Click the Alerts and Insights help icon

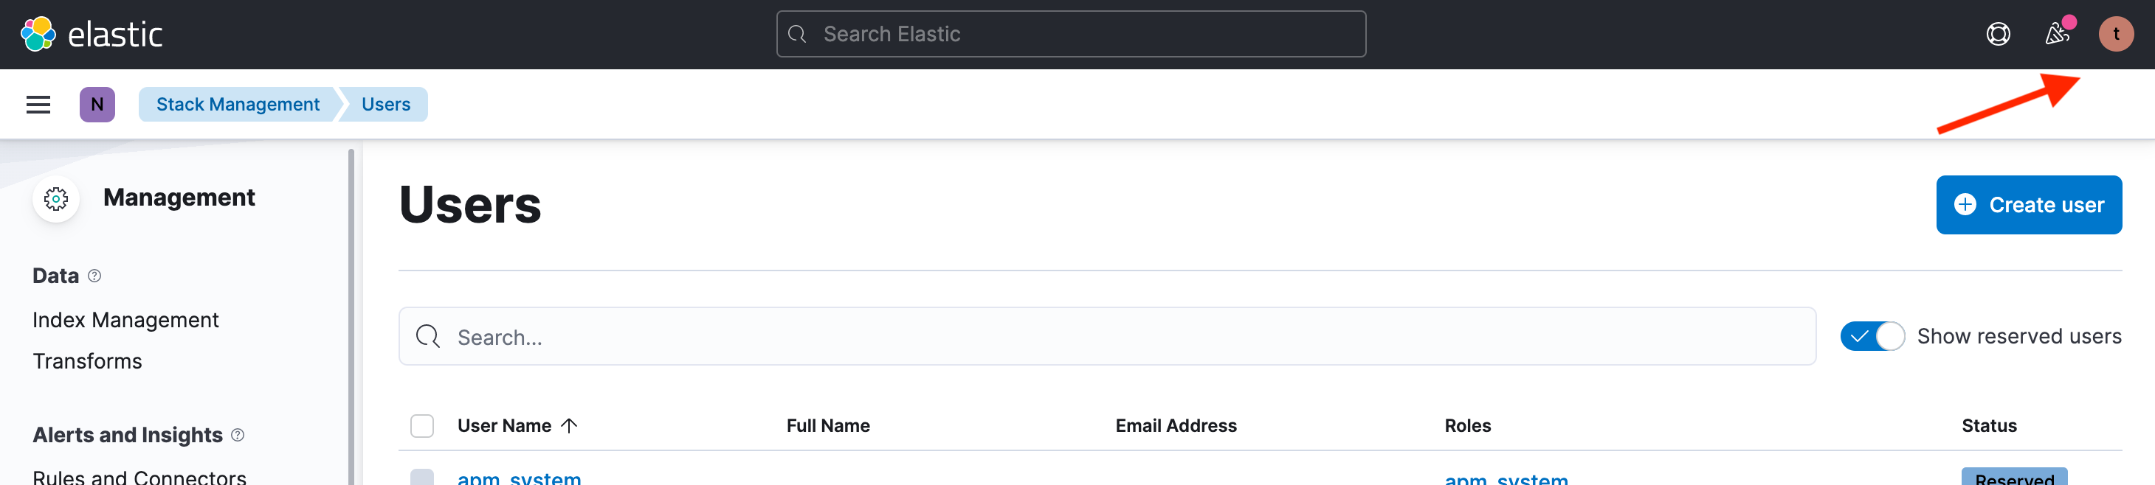[x=238, y=435]
